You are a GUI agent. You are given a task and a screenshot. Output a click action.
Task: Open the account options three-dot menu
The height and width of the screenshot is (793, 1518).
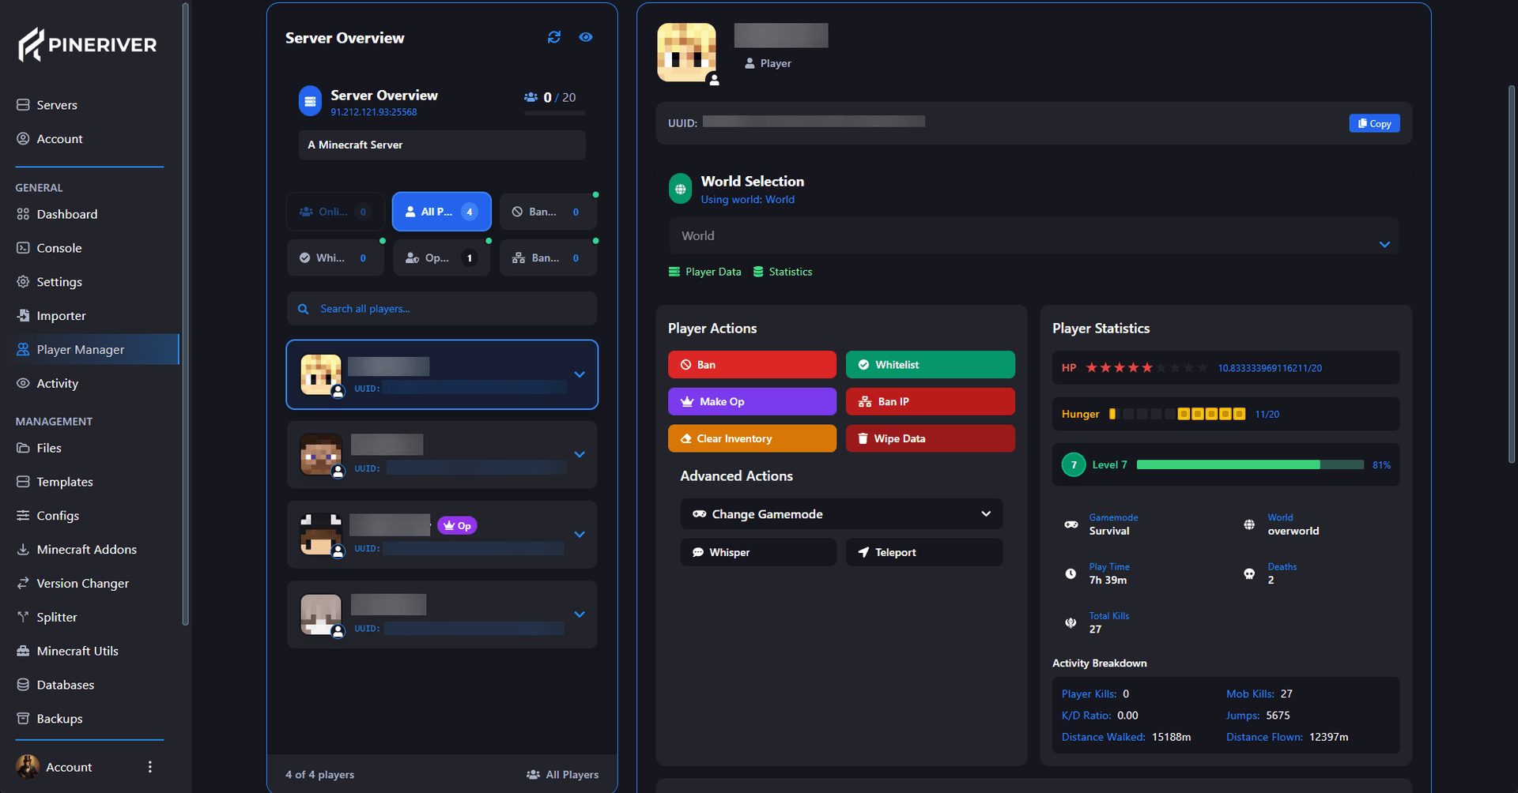tap(150, 767)
